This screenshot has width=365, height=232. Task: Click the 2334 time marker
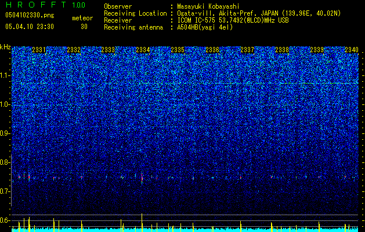pyautogui.click(x=143, y=50)
